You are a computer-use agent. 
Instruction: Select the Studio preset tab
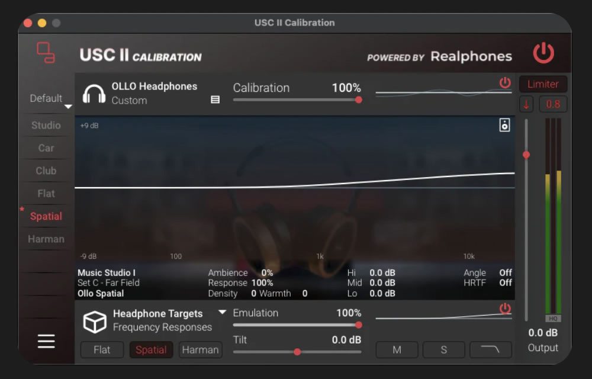46,126
